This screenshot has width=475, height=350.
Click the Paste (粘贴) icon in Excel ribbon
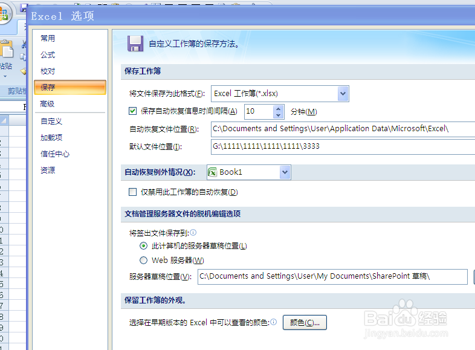click(7, 49)
